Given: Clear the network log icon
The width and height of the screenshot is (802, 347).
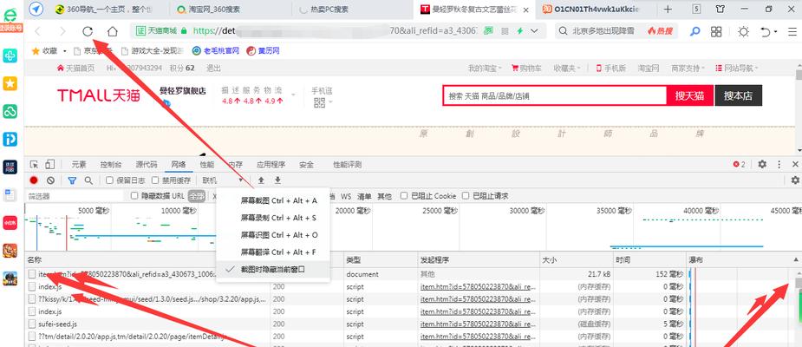Looking at the screenshot, I should [x=50, y=180].
